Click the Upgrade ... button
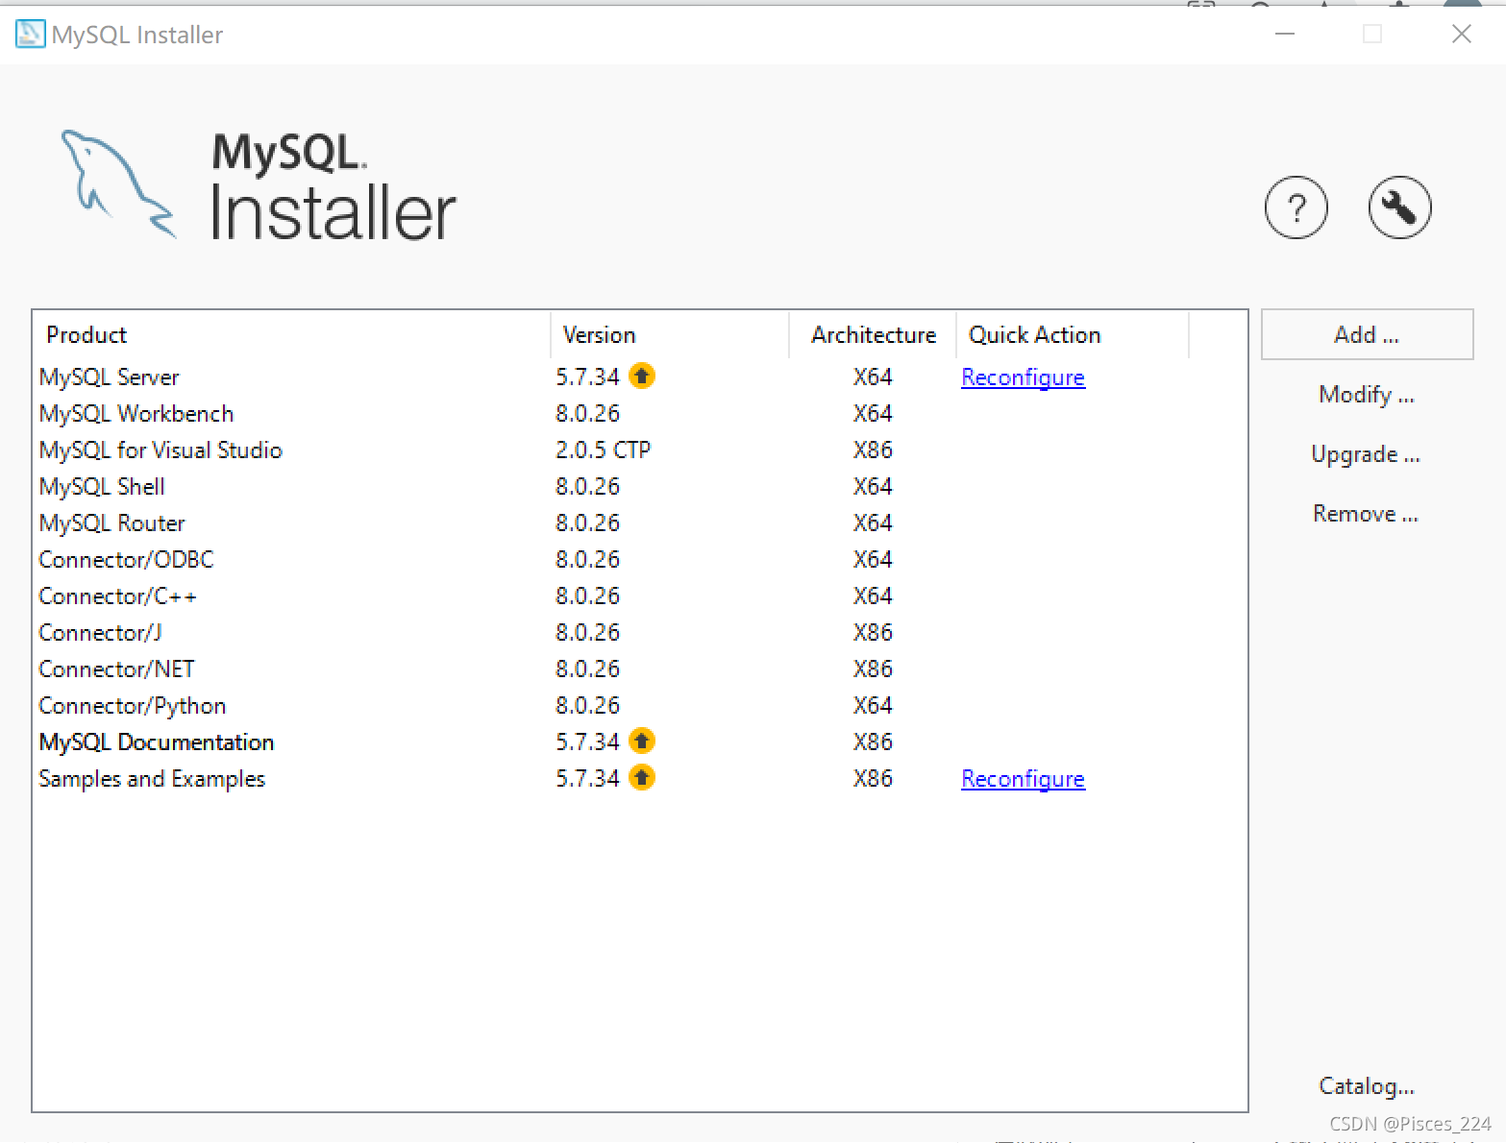1506x1143 pixels. coord(1366,454)
